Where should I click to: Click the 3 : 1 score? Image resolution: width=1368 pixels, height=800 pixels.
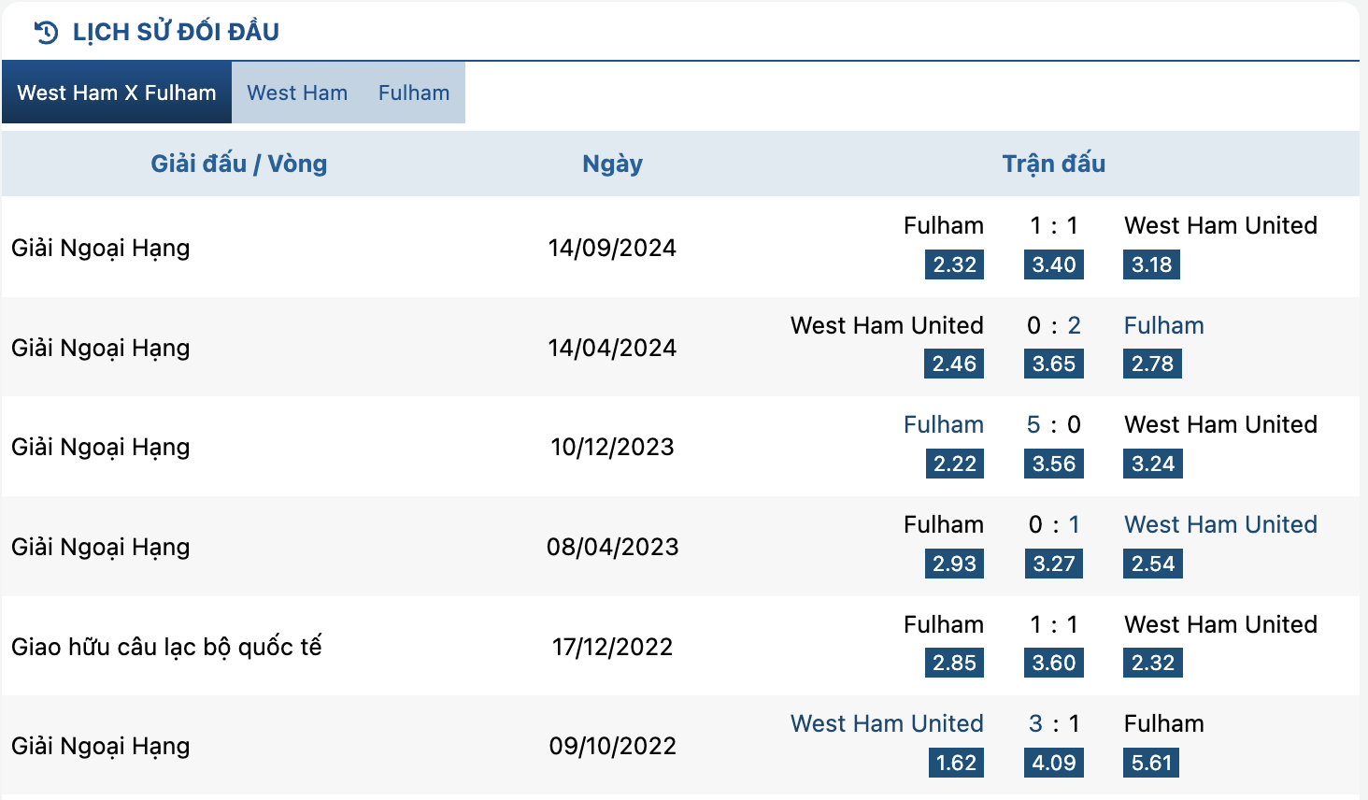coord(1054,723)
